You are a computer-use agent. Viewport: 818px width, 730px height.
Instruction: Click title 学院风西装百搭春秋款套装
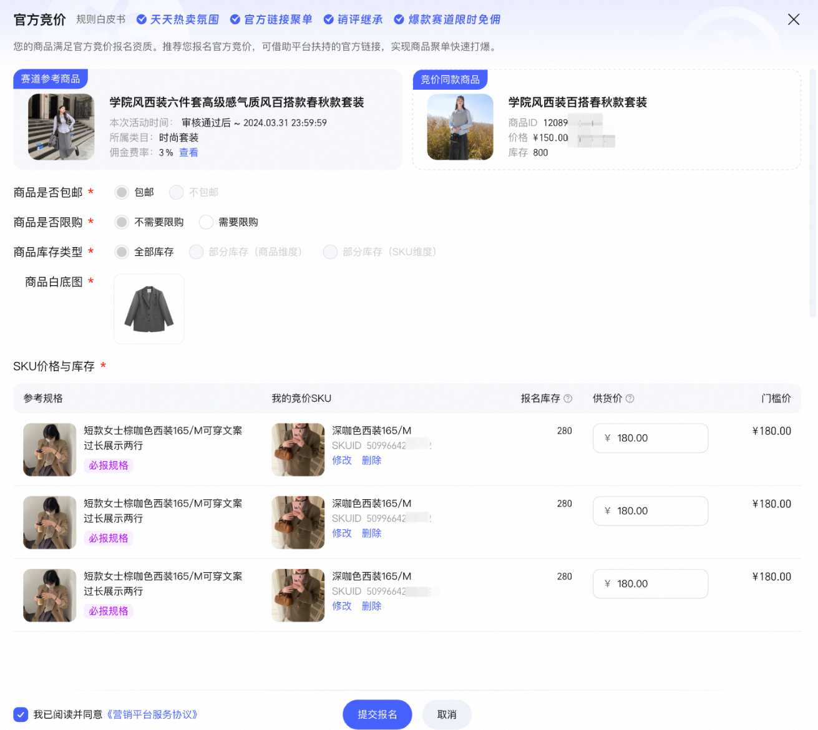click(x=578, y=102)
